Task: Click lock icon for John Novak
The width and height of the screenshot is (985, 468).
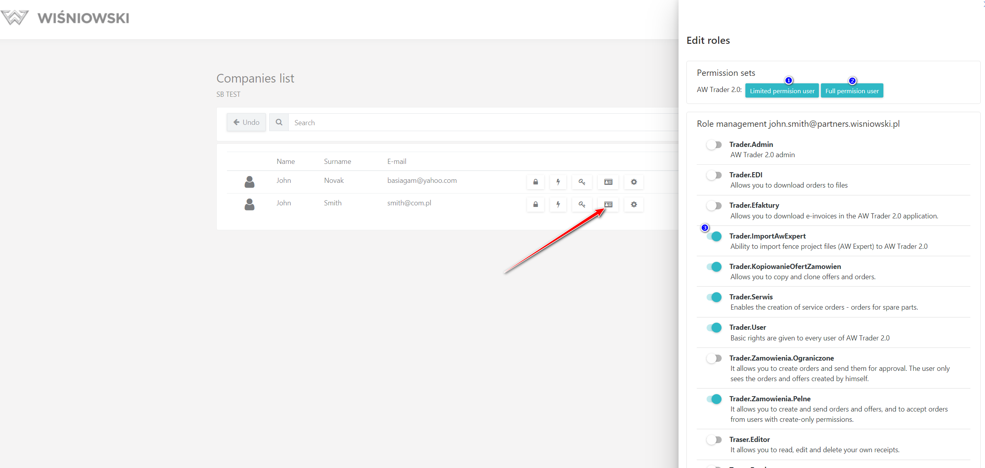Action: point(535,182)
